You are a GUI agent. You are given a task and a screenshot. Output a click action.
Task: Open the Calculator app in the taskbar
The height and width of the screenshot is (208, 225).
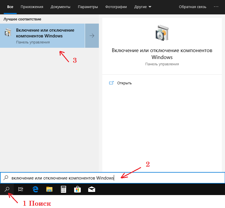pyautogui.click(x=64, y=189)
